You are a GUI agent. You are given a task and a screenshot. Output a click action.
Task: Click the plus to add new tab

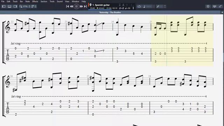222,13
